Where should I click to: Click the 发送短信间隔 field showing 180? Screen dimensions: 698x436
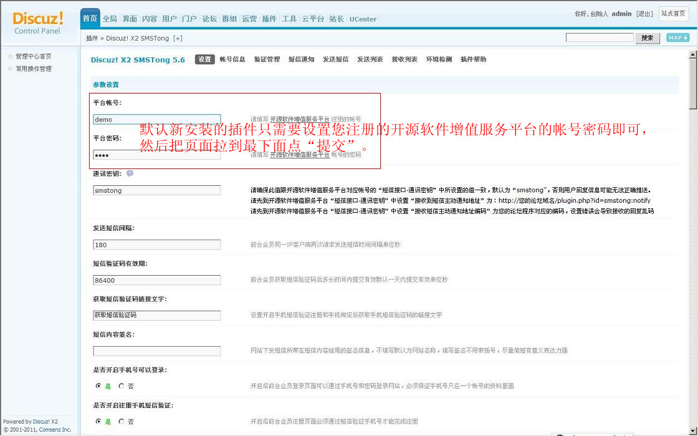click(x=156, y=245)
